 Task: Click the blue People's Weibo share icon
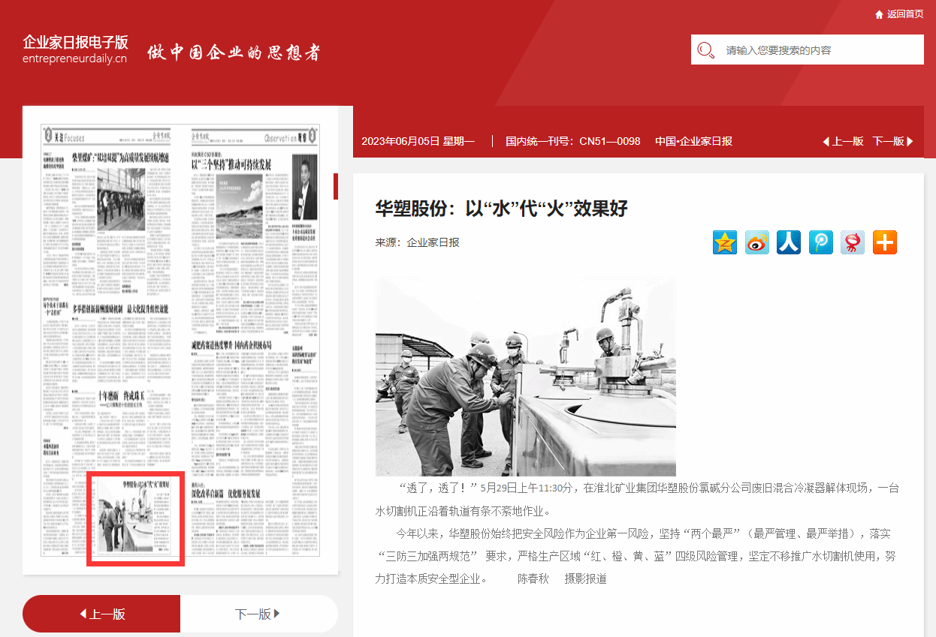pos(789,242)
